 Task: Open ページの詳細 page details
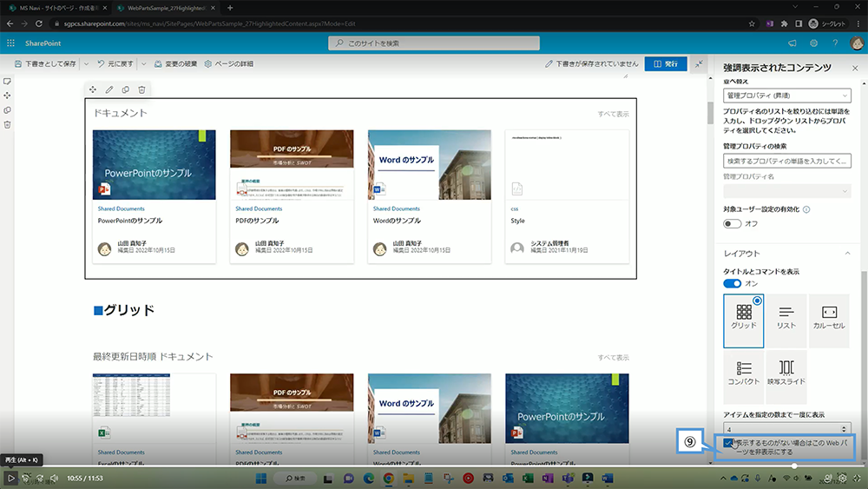tap(228, 63)
